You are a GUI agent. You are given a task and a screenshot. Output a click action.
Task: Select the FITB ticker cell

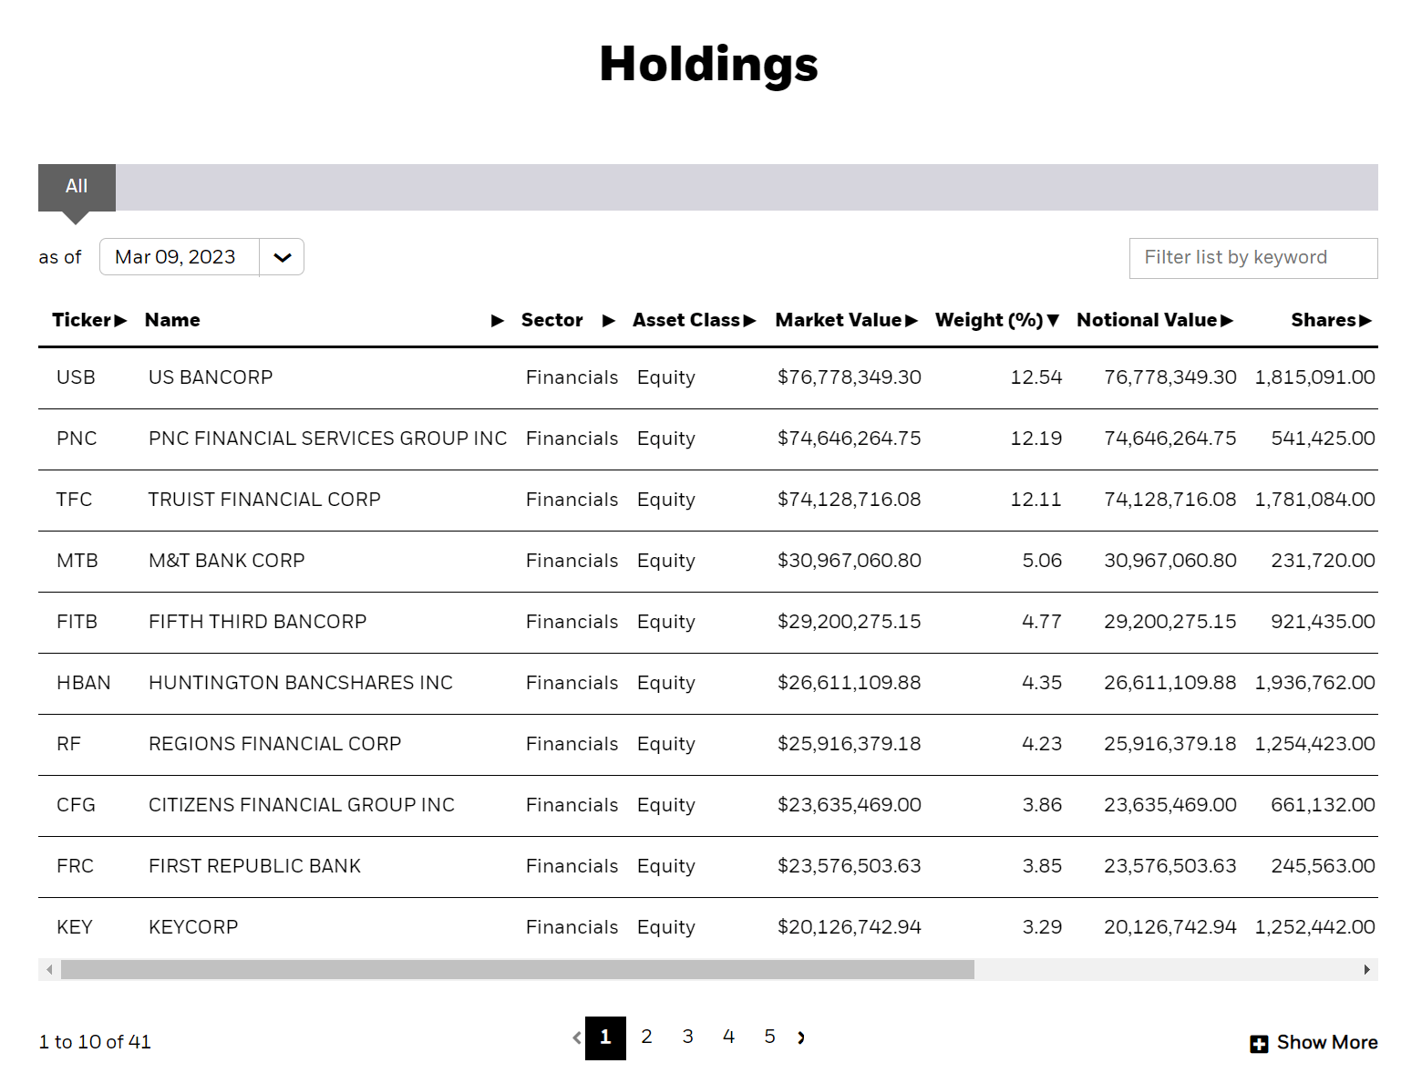[x=77, y=622]
